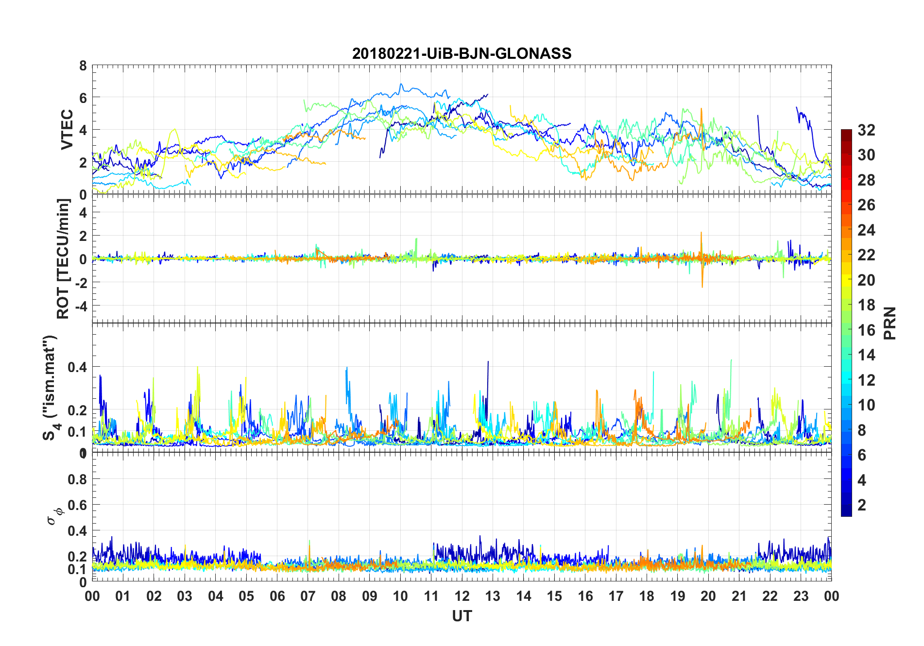Click colorbar tick label 26
This screenshot has width=924, height=646.
tap(866, 205)
